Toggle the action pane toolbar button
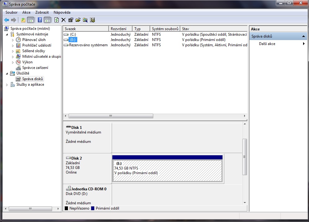Image resolution: width=309 pixels, height=222 pixels. point(47,20)
